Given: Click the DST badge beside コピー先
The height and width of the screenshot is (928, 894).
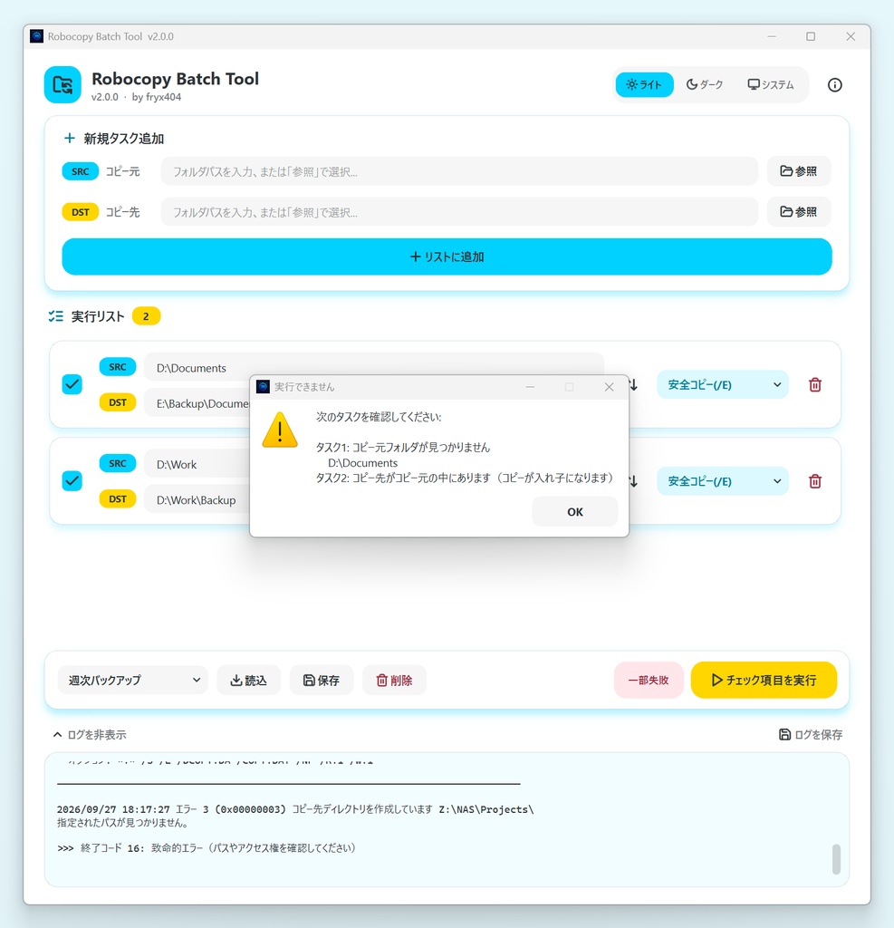Looking at the screenshot, I should coord(81,212).
